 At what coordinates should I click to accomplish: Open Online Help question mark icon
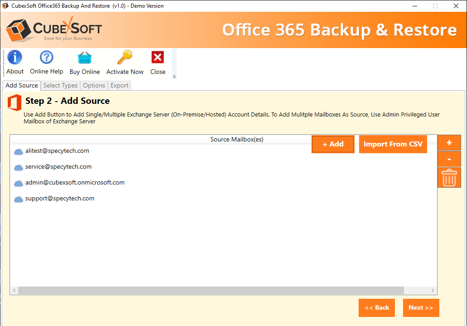click(46, 57)
